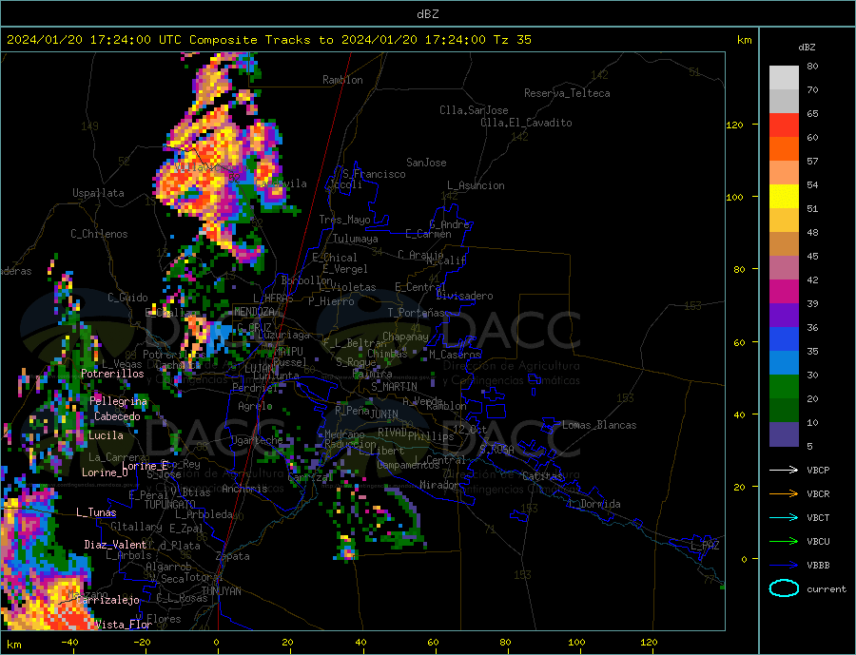
Task: Pick the bright green 20–30 dBZ legend swatch
Action: point(784,387)
